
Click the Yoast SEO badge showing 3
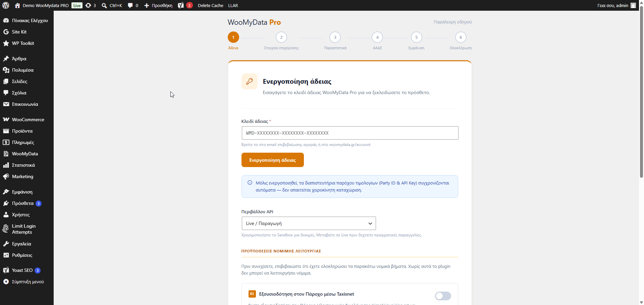[38, 271]
